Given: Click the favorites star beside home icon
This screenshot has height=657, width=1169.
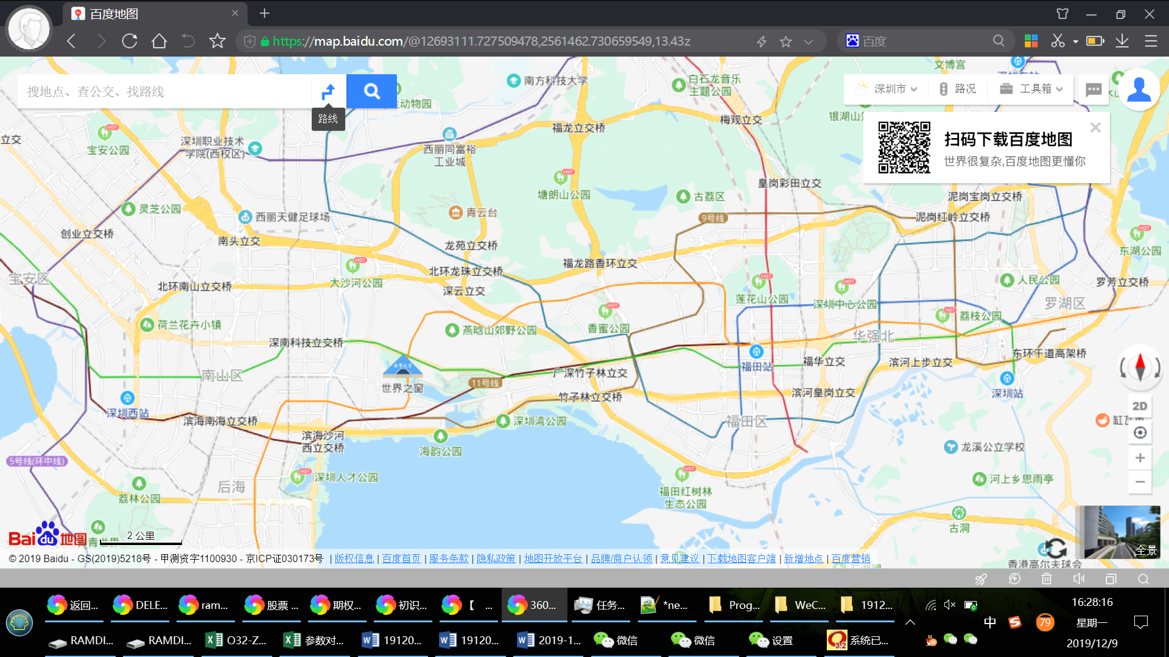Looking at the screenshot, I should tap(217, 41).
